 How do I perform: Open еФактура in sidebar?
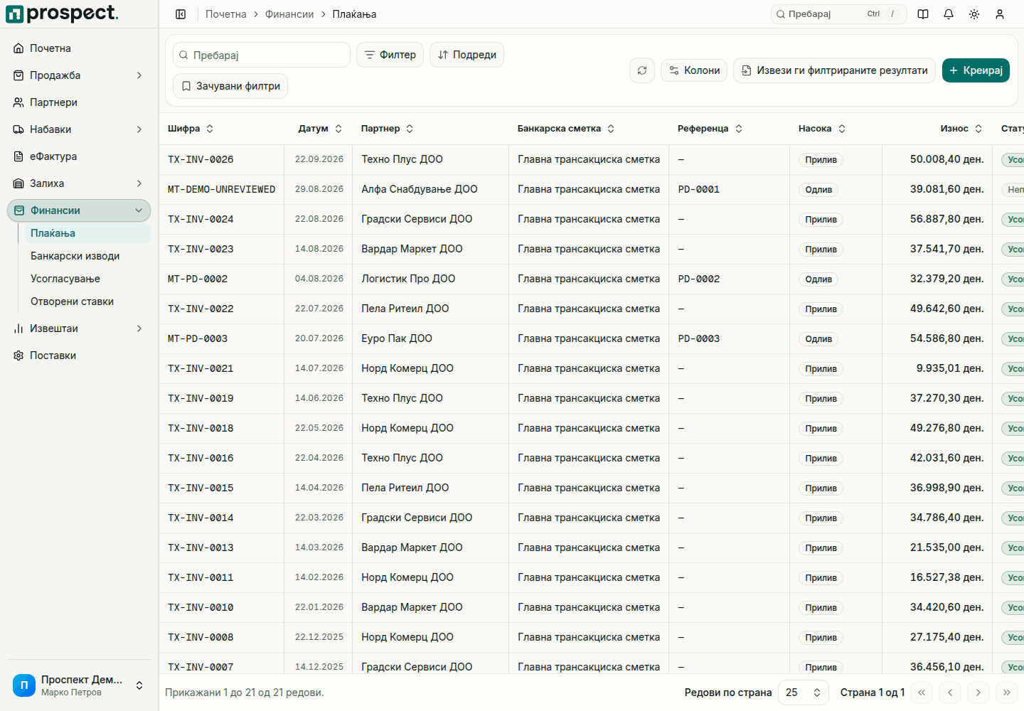pos(79,156)
